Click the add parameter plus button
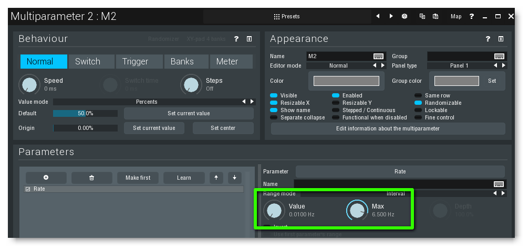The image size is (529, 252). [46, 178]
